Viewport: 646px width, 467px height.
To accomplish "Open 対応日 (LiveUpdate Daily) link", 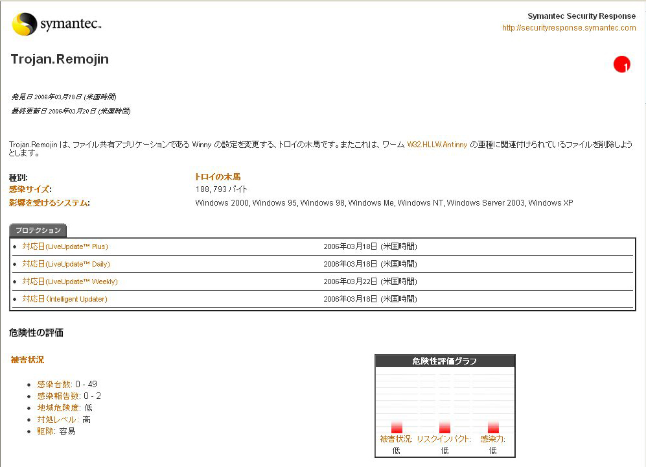I will pos(66,264).
